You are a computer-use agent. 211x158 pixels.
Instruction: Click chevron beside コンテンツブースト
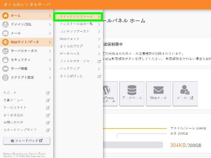[99, 32]
